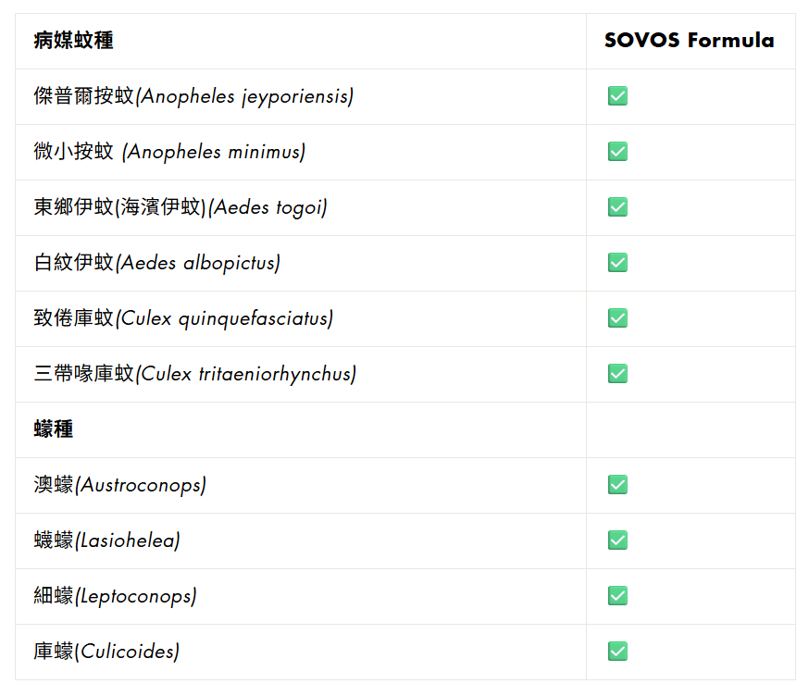The image size is (809, 696).
Task: Click the 白紋伊蚊 Aedes albopictus label
Action: pos(157,263)
